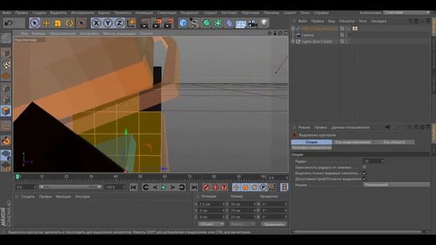The width and height of the screenshot is (436, 245).
Task: Select the Live Selection arrow tool
Action: (x=35, y=23)
